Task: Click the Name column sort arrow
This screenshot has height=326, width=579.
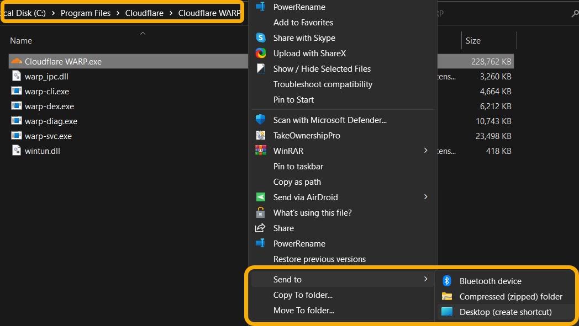Action: pos(143,33)
